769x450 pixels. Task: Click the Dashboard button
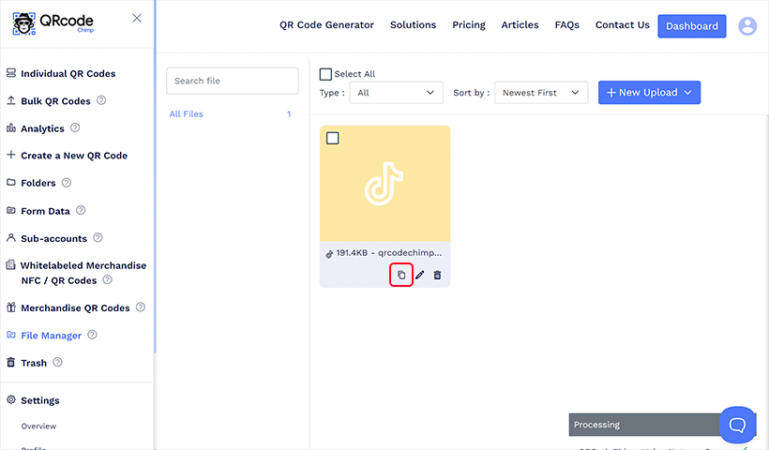coord(691,26)
